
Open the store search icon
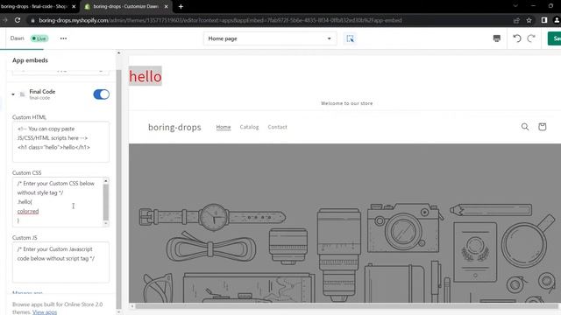[x=525, y=126]
